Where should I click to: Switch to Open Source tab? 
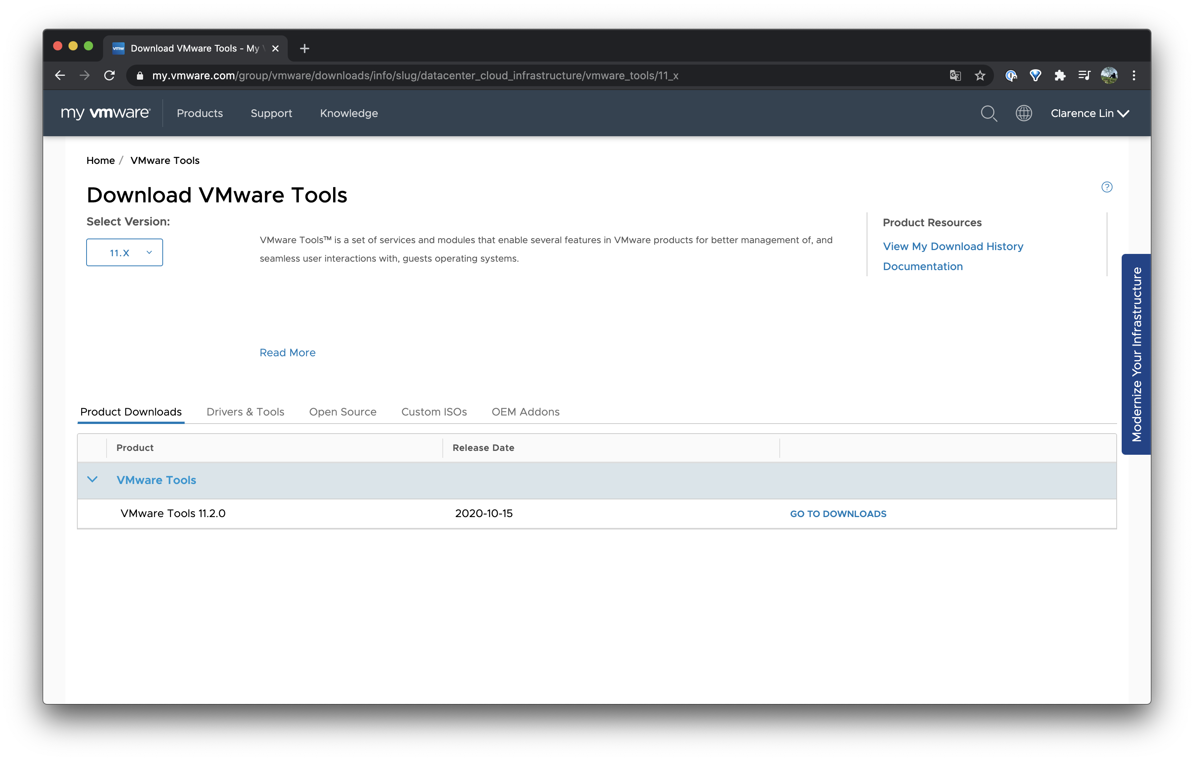(343, 412)
